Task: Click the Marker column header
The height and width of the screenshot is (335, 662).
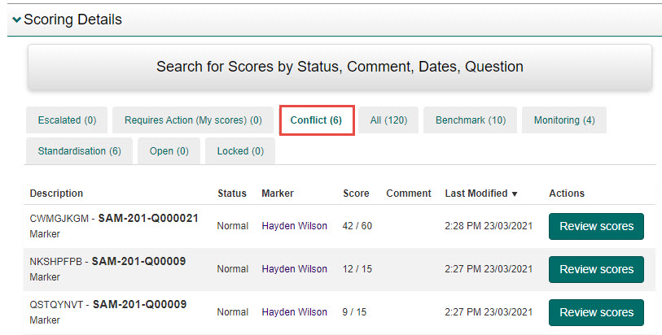Action: pyautogui.click(x=278, y=194)
